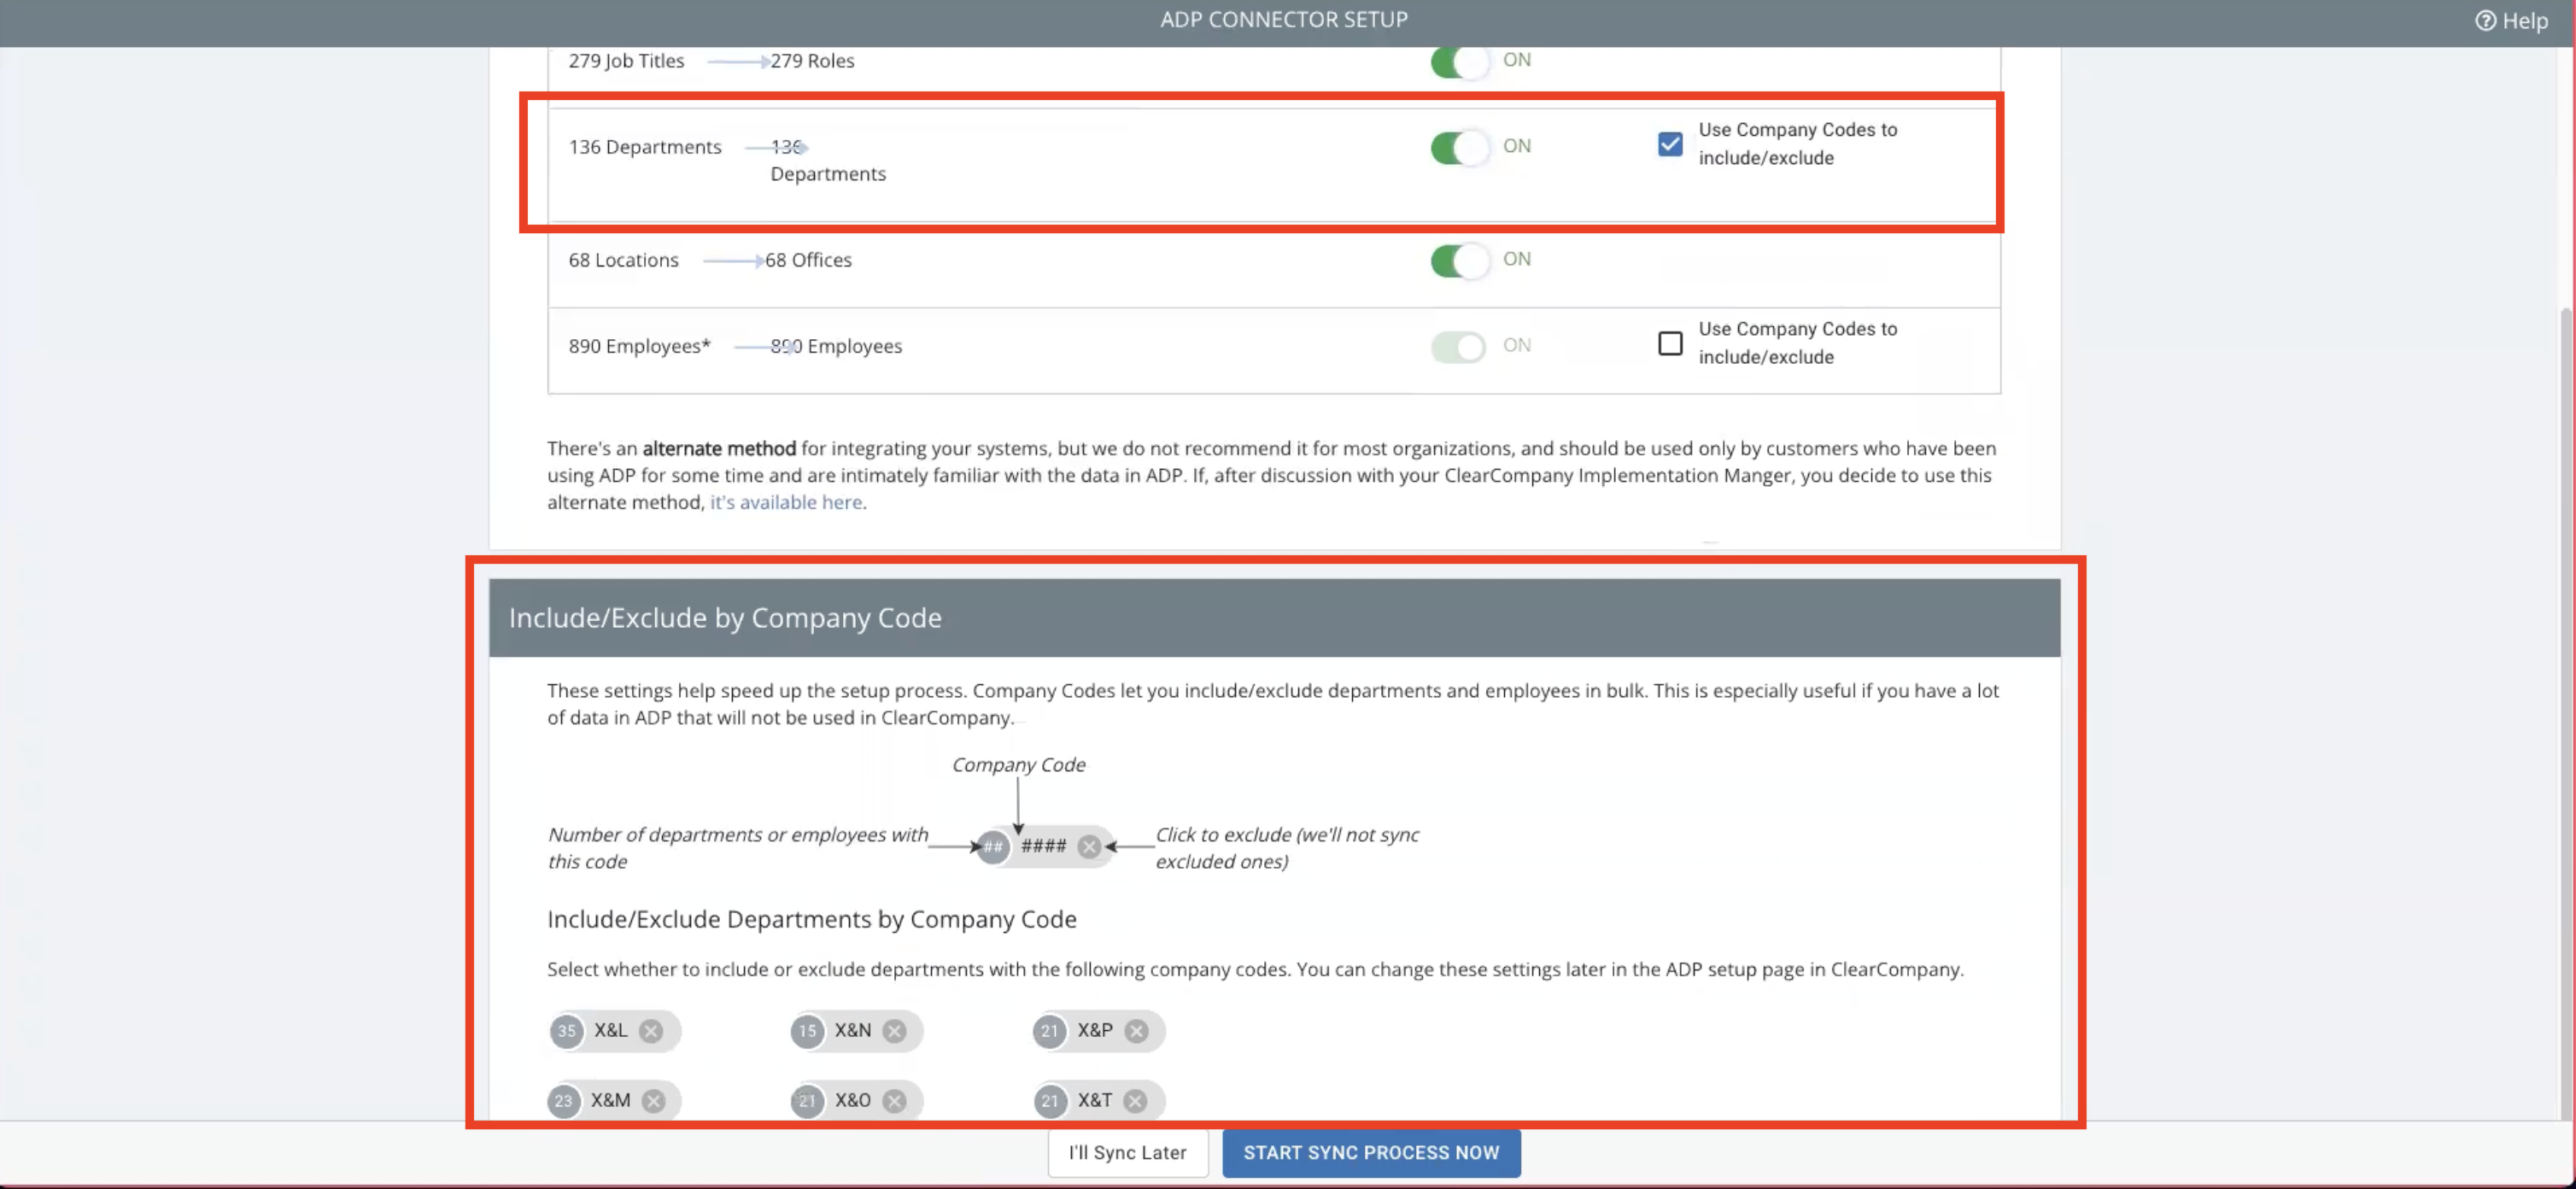Click the 21 count badge on X&T
The image size is (2576, 1189).
click(1049, 1101)
